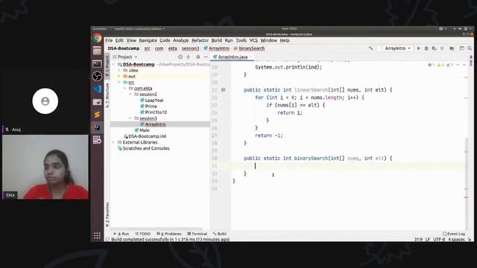This screenshot has height=268, width=477.
Task: Open the Terminal tool window
Action: coord(197,234)
